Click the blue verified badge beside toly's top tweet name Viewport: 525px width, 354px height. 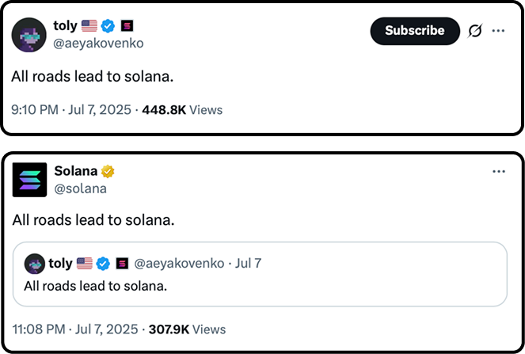pos(108,26)
